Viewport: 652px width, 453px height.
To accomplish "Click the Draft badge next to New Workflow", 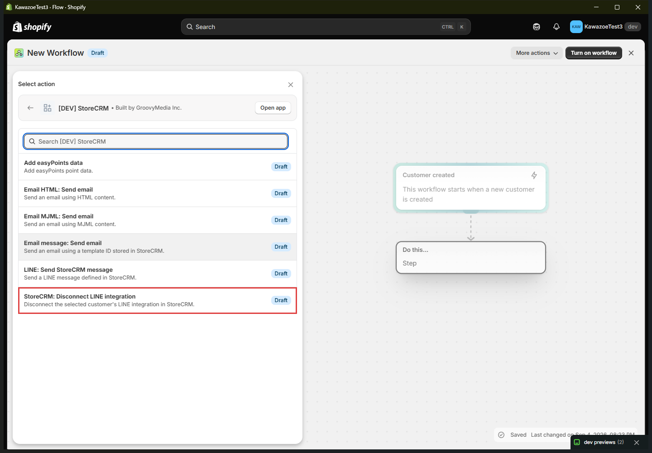I will (97, 53).
